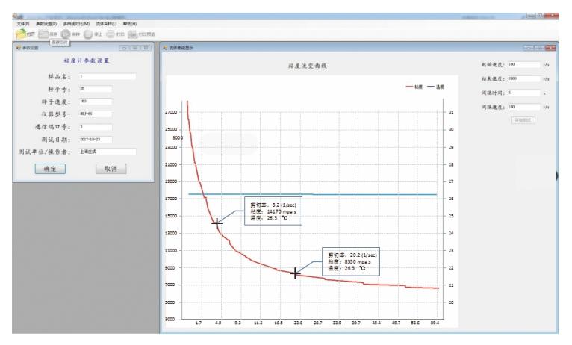Click the 参数设置 window title icon
572x345 pixels.
[19, 48]
